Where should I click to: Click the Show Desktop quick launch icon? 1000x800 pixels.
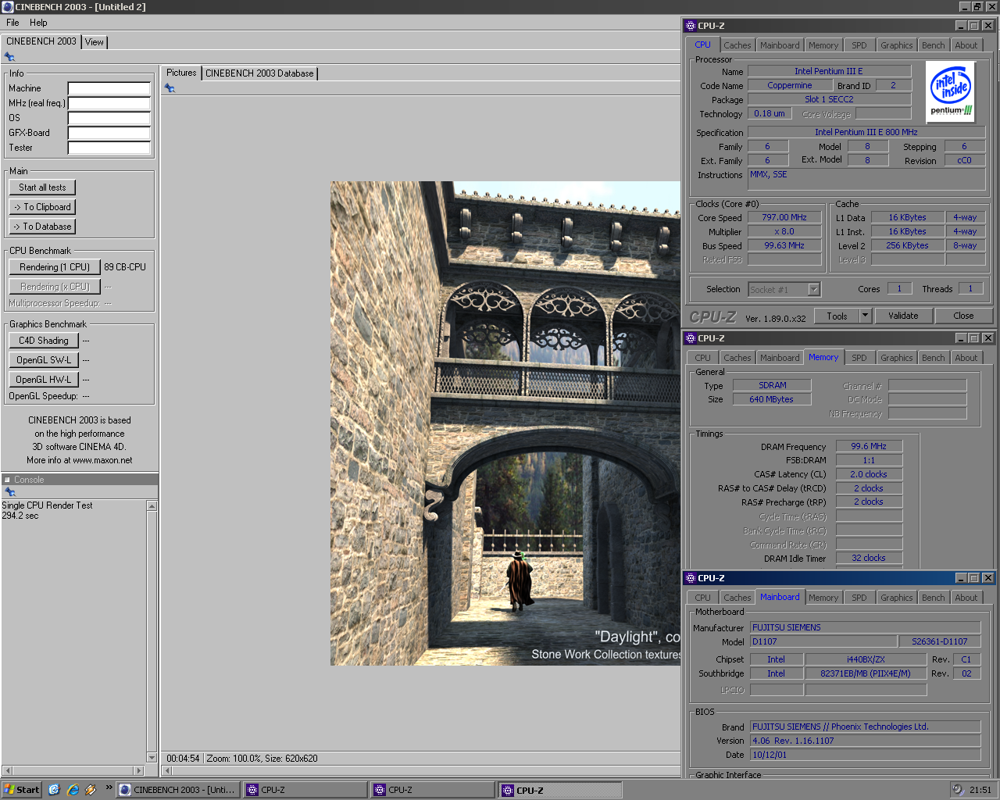pos(54,790)
